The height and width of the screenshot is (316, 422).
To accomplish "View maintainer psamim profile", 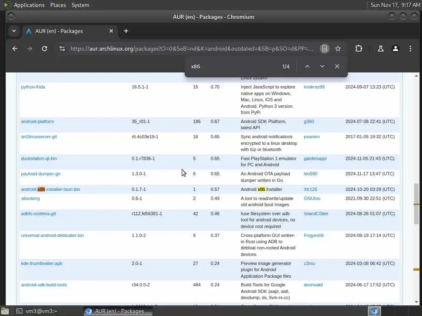I will coord(312,137).
